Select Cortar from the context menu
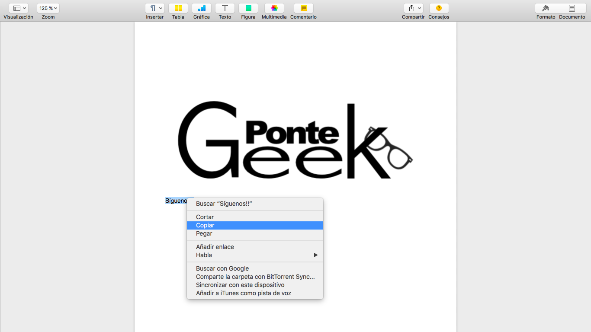Image resolution: width=591 pixels, height=332 pixels. coord(255,217)
